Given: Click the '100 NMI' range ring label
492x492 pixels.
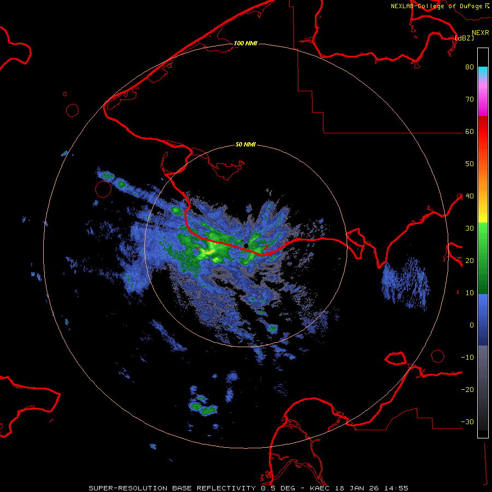Looking at the screenshot, I should pyautogui.click(x=245, y=43).
